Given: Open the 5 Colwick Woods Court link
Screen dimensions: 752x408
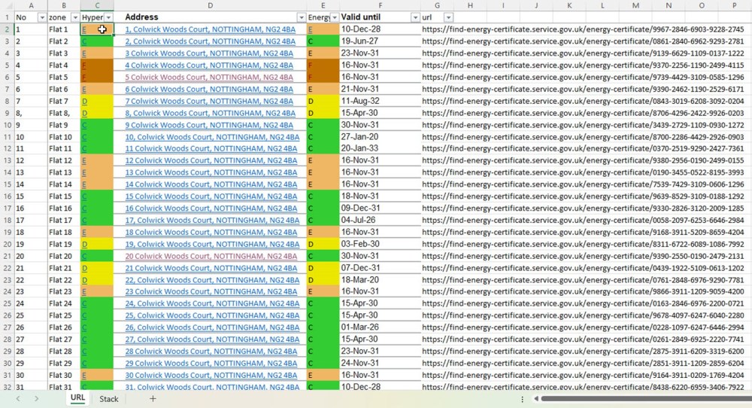Looking at the screenshot, I should click(209, 78).
